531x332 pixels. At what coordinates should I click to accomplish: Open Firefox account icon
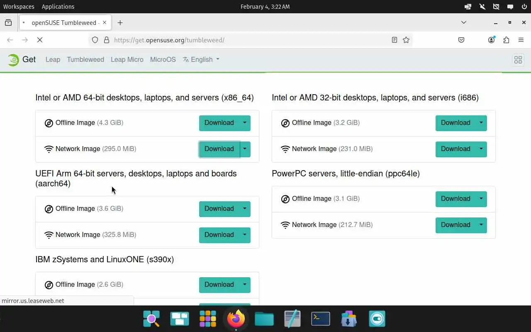coord(492,40)
